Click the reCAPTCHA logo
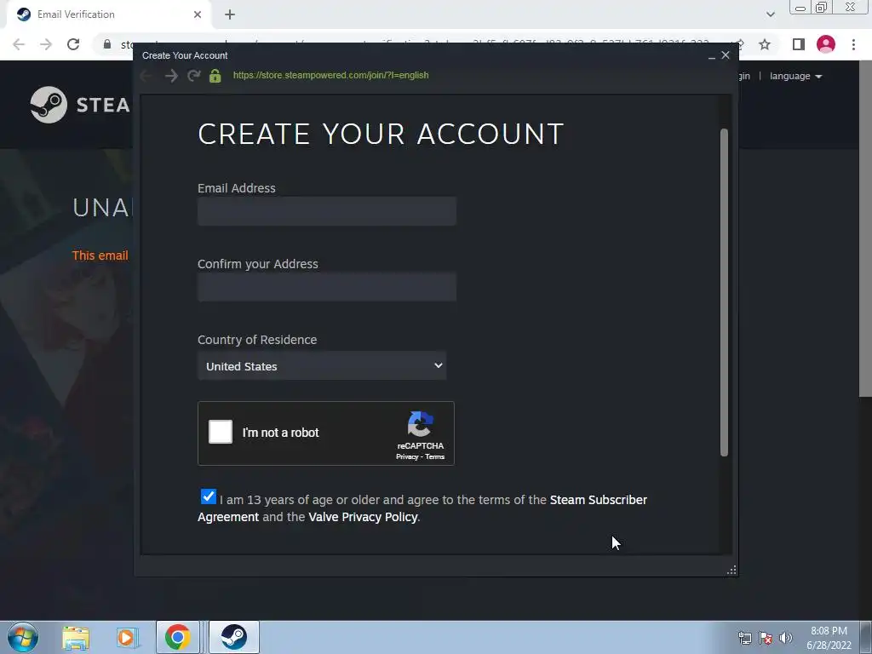872x654 pixels. (421, 424)
